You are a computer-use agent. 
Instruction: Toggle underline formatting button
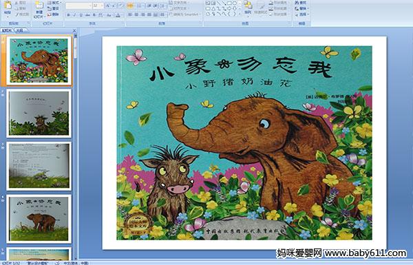pyautogui.click(x=81, y=15)
